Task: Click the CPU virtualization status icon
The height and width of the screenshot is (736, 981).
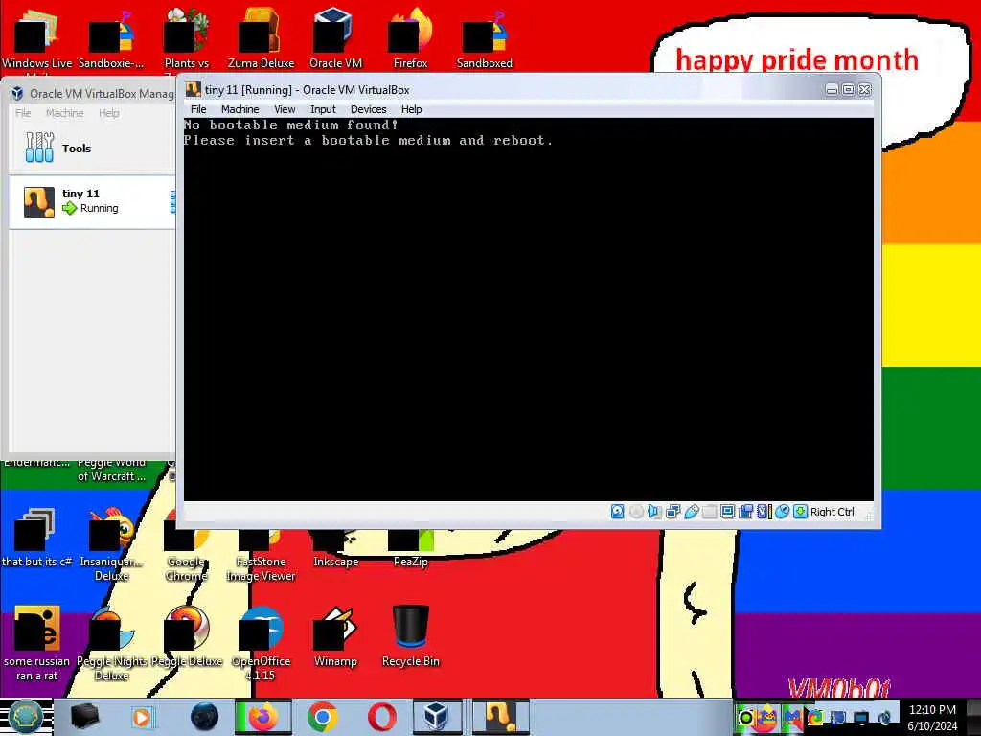Action: point(764,512)
